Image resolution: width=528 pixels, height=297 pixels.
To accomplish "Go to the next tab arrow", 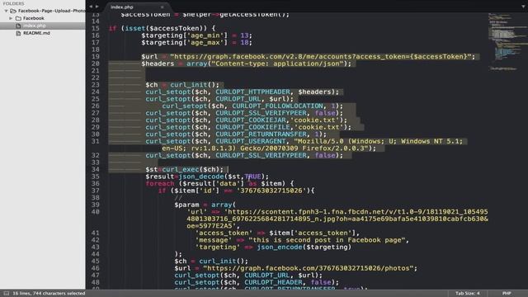I will click(x=97, y=7).
